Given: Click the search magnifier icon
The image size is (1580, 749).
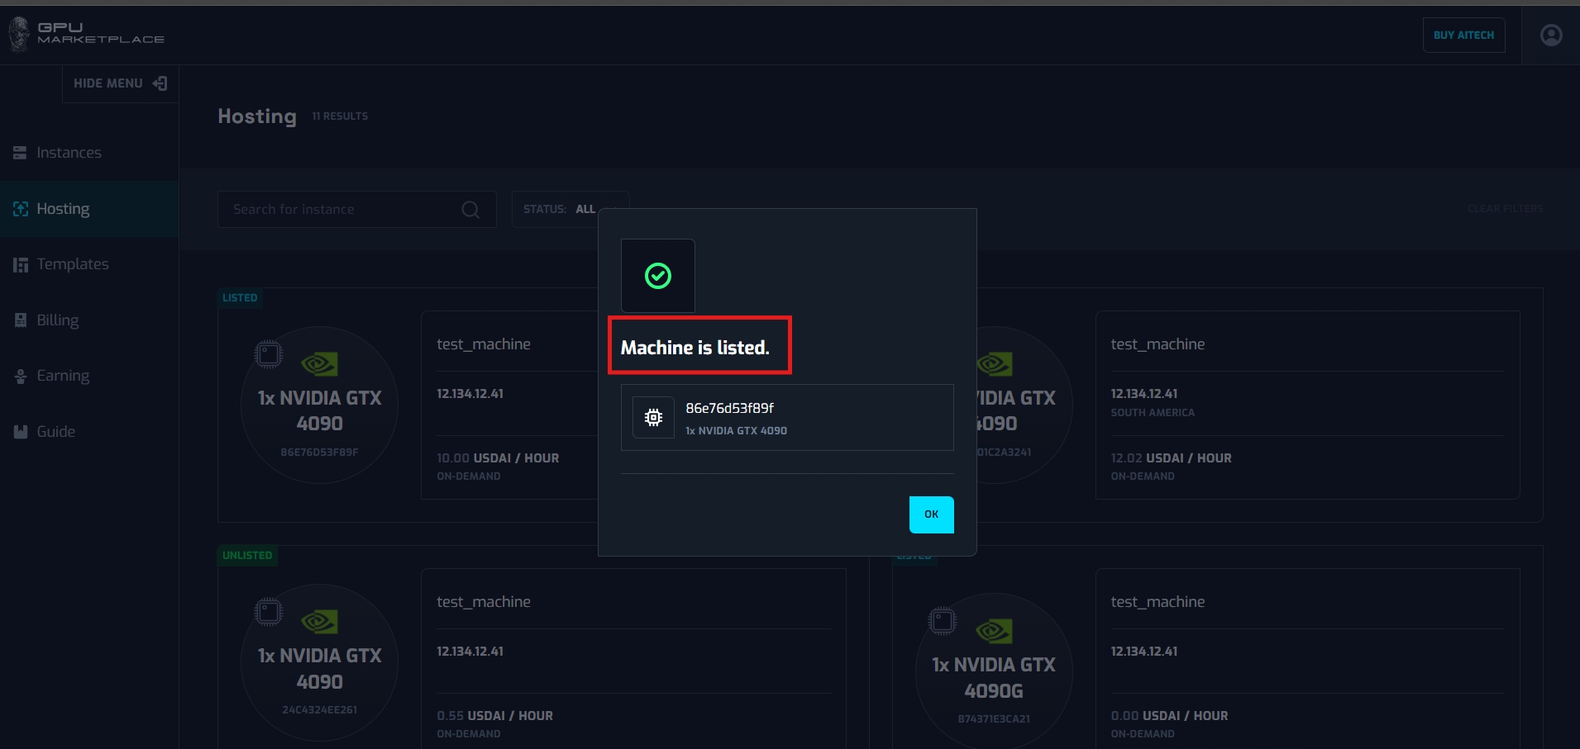Looking at the screenshot, I should [x=470, y=210].
